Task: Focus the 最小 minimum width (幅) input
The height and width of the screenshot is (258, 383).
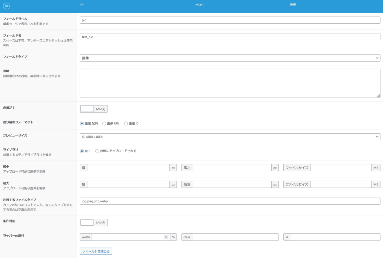Action: coord(128,168)
